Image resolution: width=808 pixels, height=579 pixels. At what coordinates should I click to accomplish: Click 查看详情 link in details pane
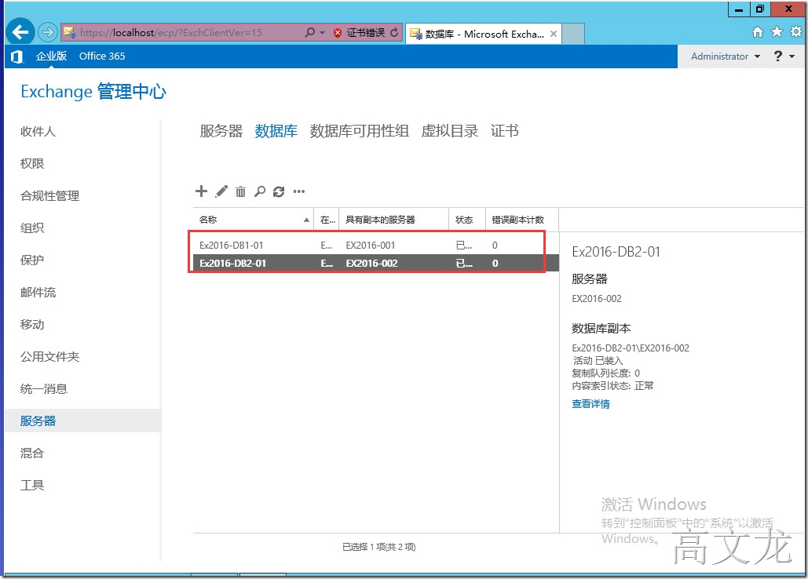coord(590,404)
